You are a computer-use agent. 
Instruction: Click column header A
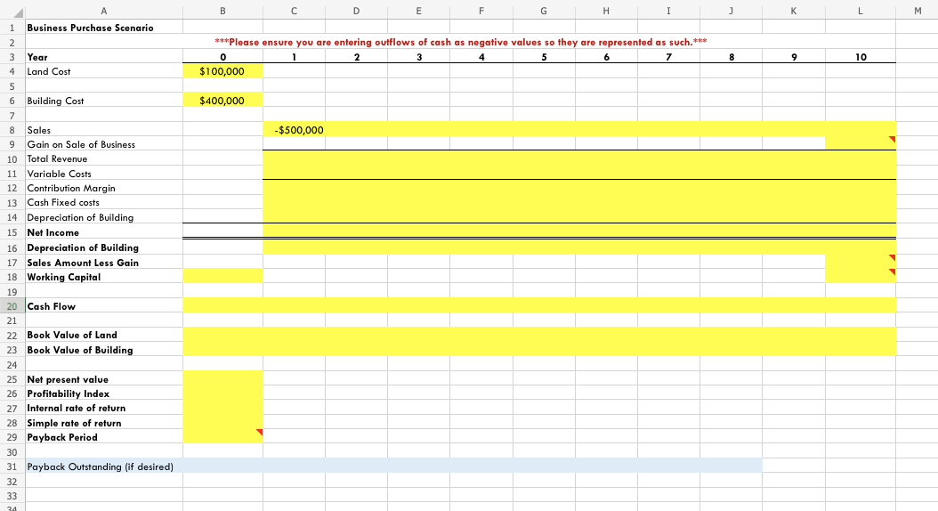tap(104, 11)
